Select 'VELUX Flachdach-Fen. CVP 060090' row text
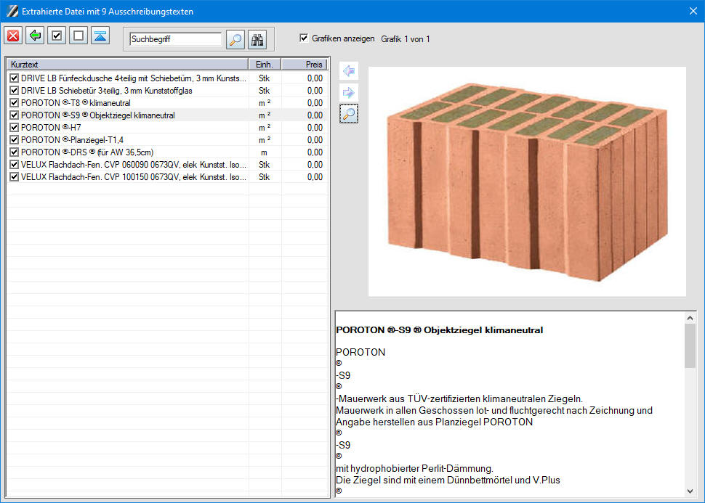The height and width of the screenshot is (503, 705). pyautogui.click(x=134, y=165)
